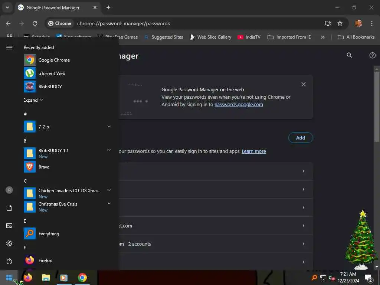Open Web Slice Gallery bookmark

(x=211, y=37)
